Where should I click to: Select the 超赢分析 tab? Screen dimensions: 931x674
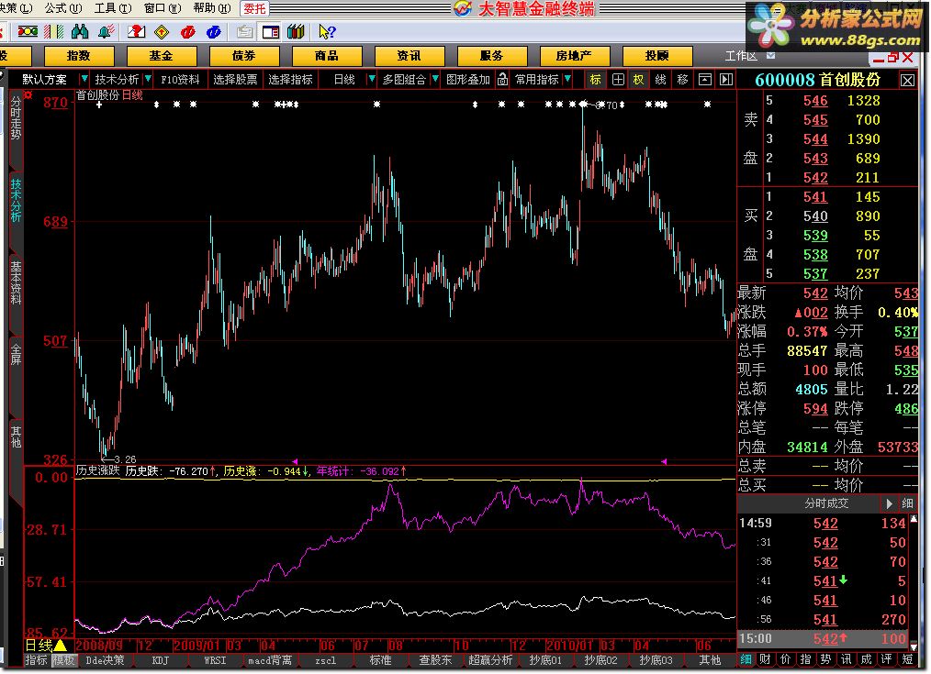click(490, 660)
